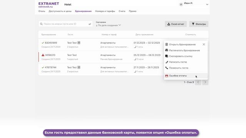Click the Hotel name in header
Screen dimensions: 246x138
coord(68,5)
